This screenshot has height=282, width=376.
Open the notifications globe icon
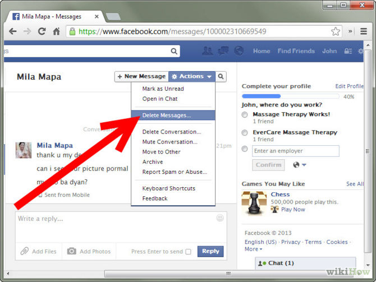(239, 51)
